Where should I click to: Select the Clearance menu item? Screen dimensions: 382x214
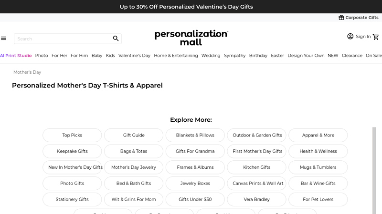[x=352, y=56]
